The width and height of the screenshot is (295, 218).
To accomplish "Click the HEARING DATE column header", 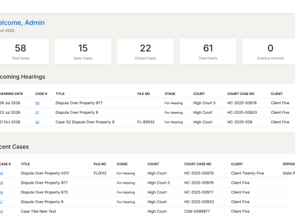I will [x=11, y=94].
